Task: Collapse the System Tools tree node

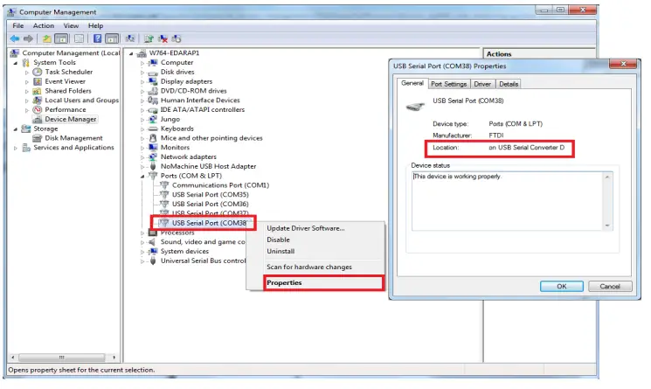Action: 16,63
